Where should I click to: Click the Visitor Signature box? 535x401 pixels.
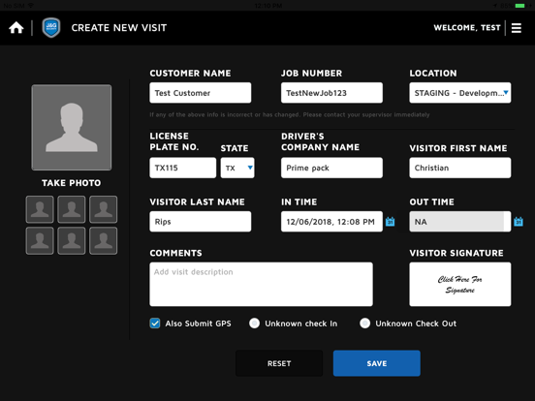(x=460, y=285)
